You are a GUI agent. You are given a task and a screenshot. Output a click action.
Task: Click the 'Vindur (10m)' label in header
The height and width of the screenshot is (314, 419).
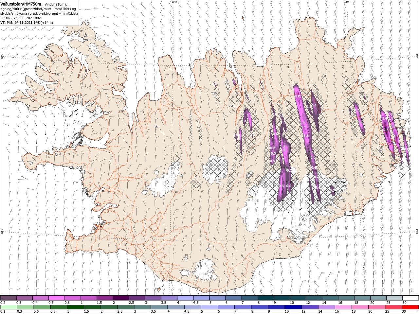56,4
